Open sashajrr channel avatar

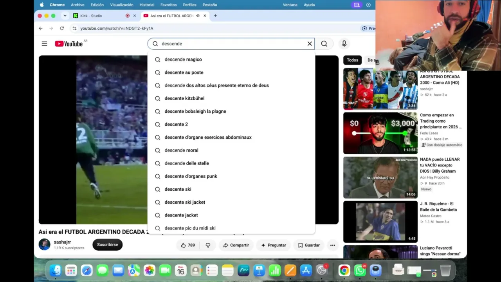(44, 244)
